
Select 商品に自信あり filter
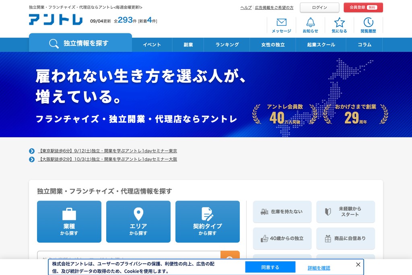point(346,238)
